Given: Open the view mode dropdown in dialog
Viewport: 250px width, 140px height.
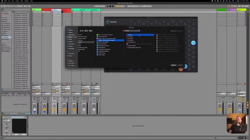Looking at the screenshot, I should (x=86, y=31).
